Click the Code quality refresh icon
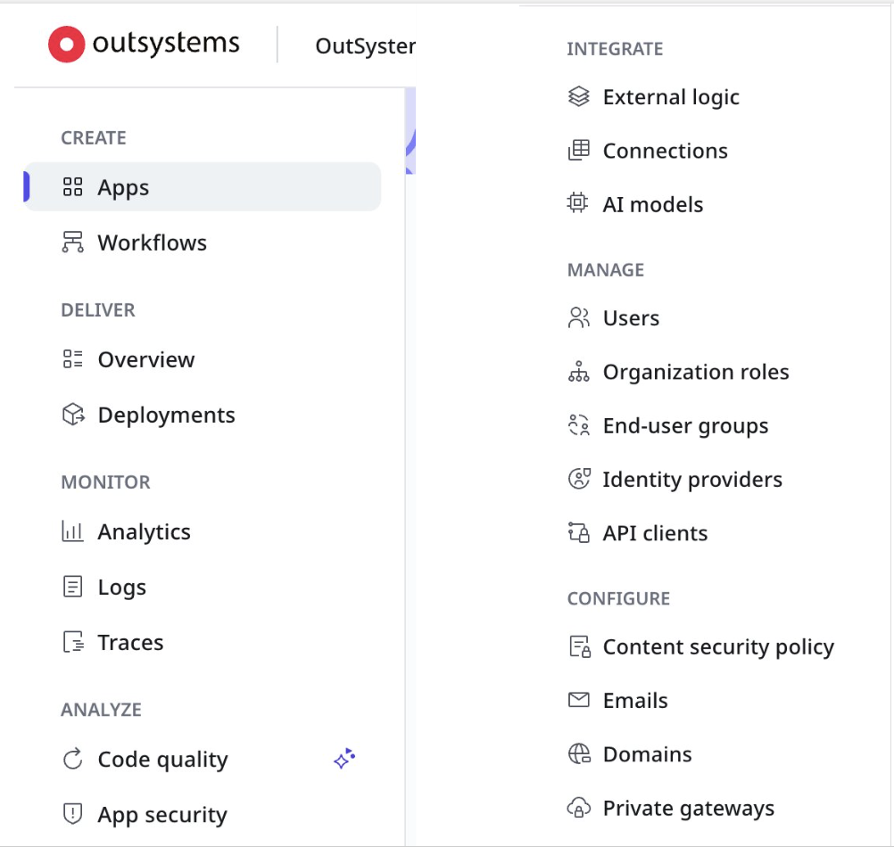894x847 pixels. 72,760
